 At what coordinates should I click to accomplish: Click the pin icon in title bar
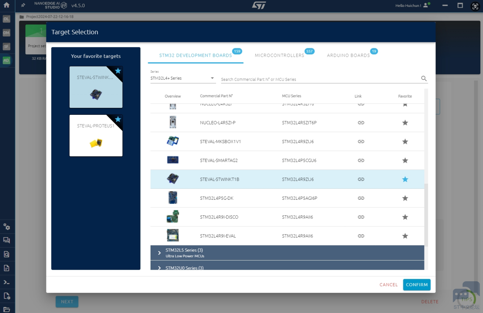pos(23,5)
